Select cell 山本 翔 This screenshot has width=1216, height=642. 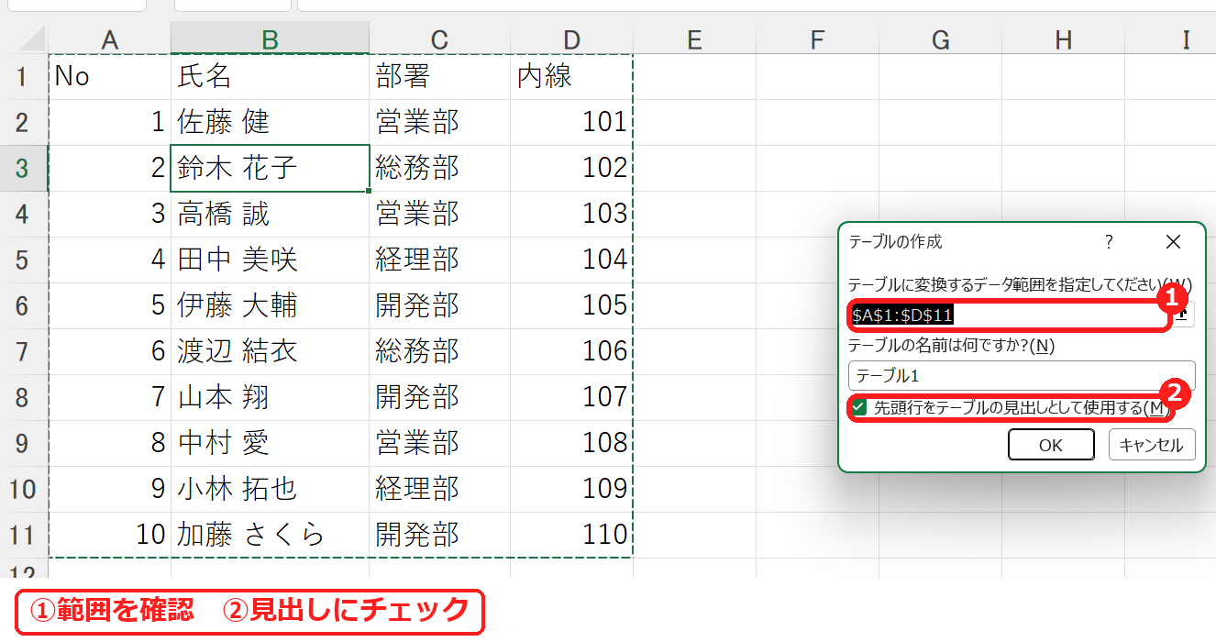click(270, 397)
